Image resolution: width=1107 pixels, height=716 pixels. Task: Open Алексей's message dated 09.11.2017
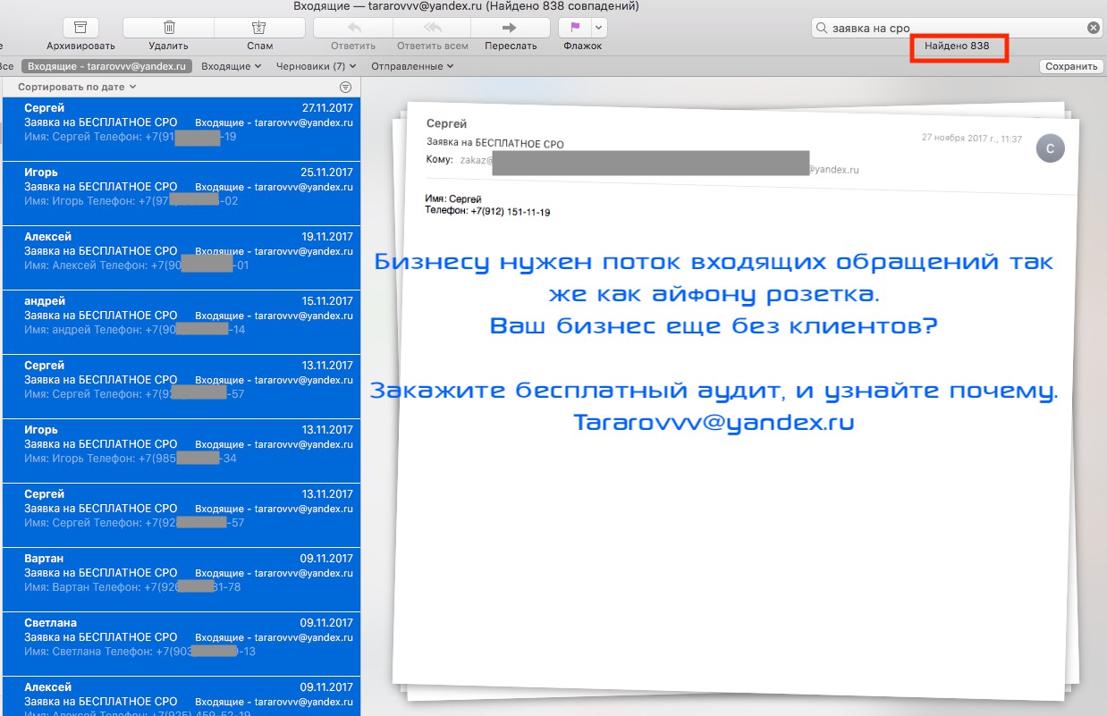coord(182,696)
